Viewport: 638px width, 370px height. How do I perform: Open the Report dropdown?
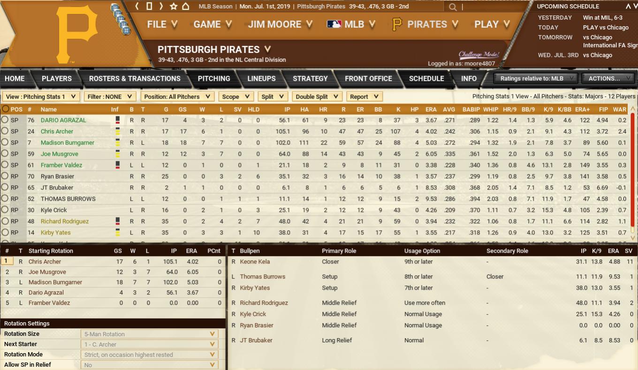pyautogui.click(x=365, y=97)
